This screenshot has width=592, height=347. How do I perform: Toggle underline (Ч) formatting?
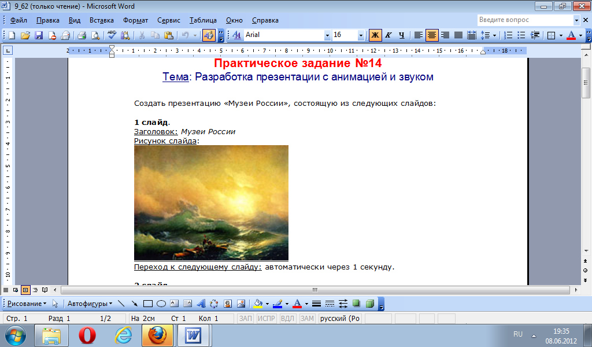tap(401, 35)
